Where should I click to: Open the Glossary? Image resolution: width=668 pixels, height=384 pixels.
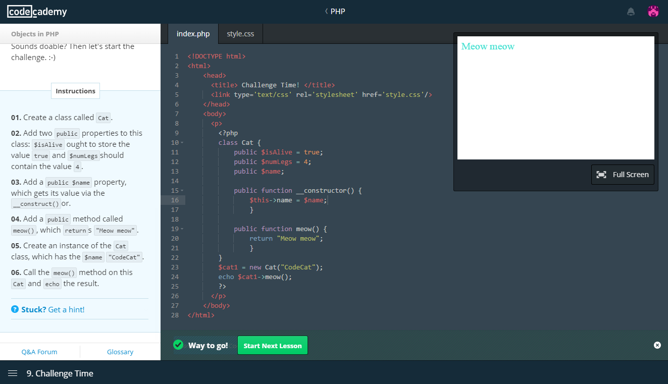tap(120, 352)
